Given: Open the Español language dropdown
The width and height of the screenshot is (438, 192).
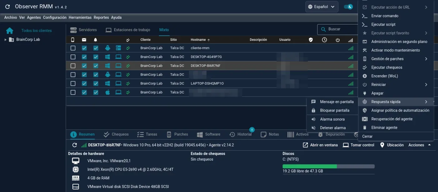Looking at the screenshot, I should pyautogui.click(x=322, y=7).
